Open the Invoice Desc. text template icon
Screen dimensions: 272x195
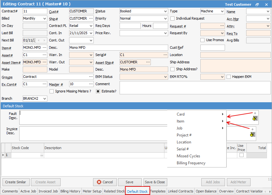252,135
